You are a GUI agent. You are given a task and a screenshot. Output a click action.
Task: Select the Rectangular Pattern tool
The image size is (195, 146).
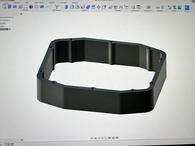(x=25, y=7)
